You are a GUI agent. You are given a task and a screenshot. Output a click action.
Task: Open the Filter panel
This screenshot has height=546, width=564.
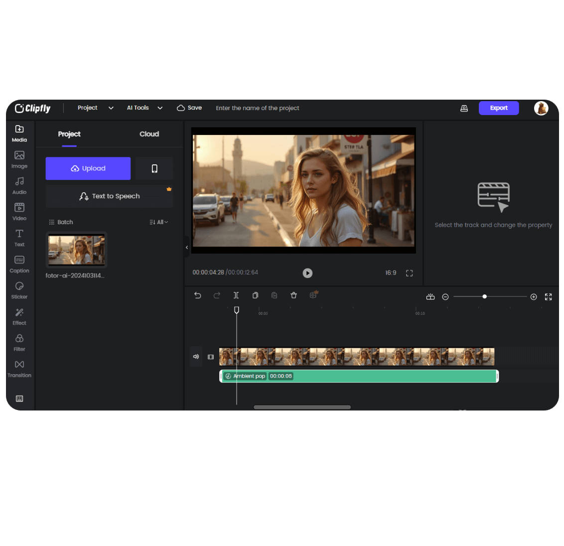pyautogui.click(x=19, y=342)
